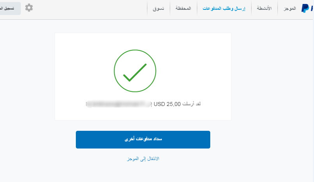The height and width of the screenshot is (182, 314).
Task: Click the USD currency label
Action: point(159,104)
